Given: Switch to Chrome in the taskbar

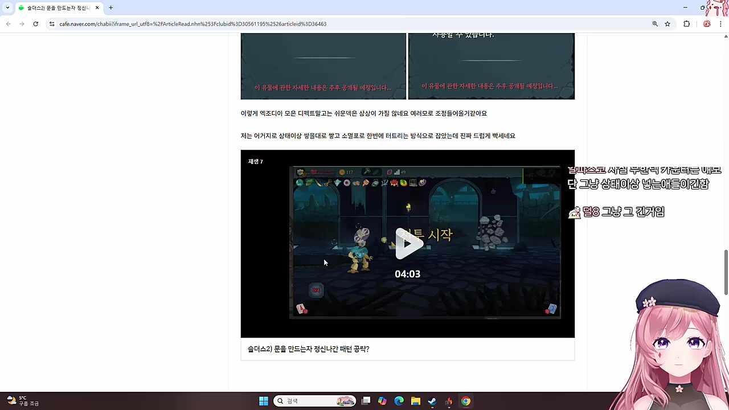Looking at the screenshot, I should [466, 401].
